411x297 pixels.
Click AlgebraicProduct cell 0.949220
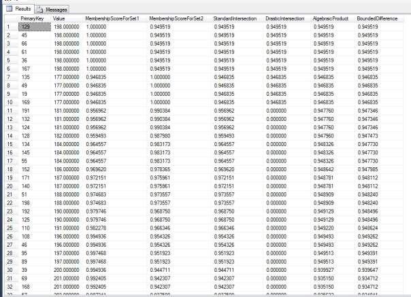332,228
